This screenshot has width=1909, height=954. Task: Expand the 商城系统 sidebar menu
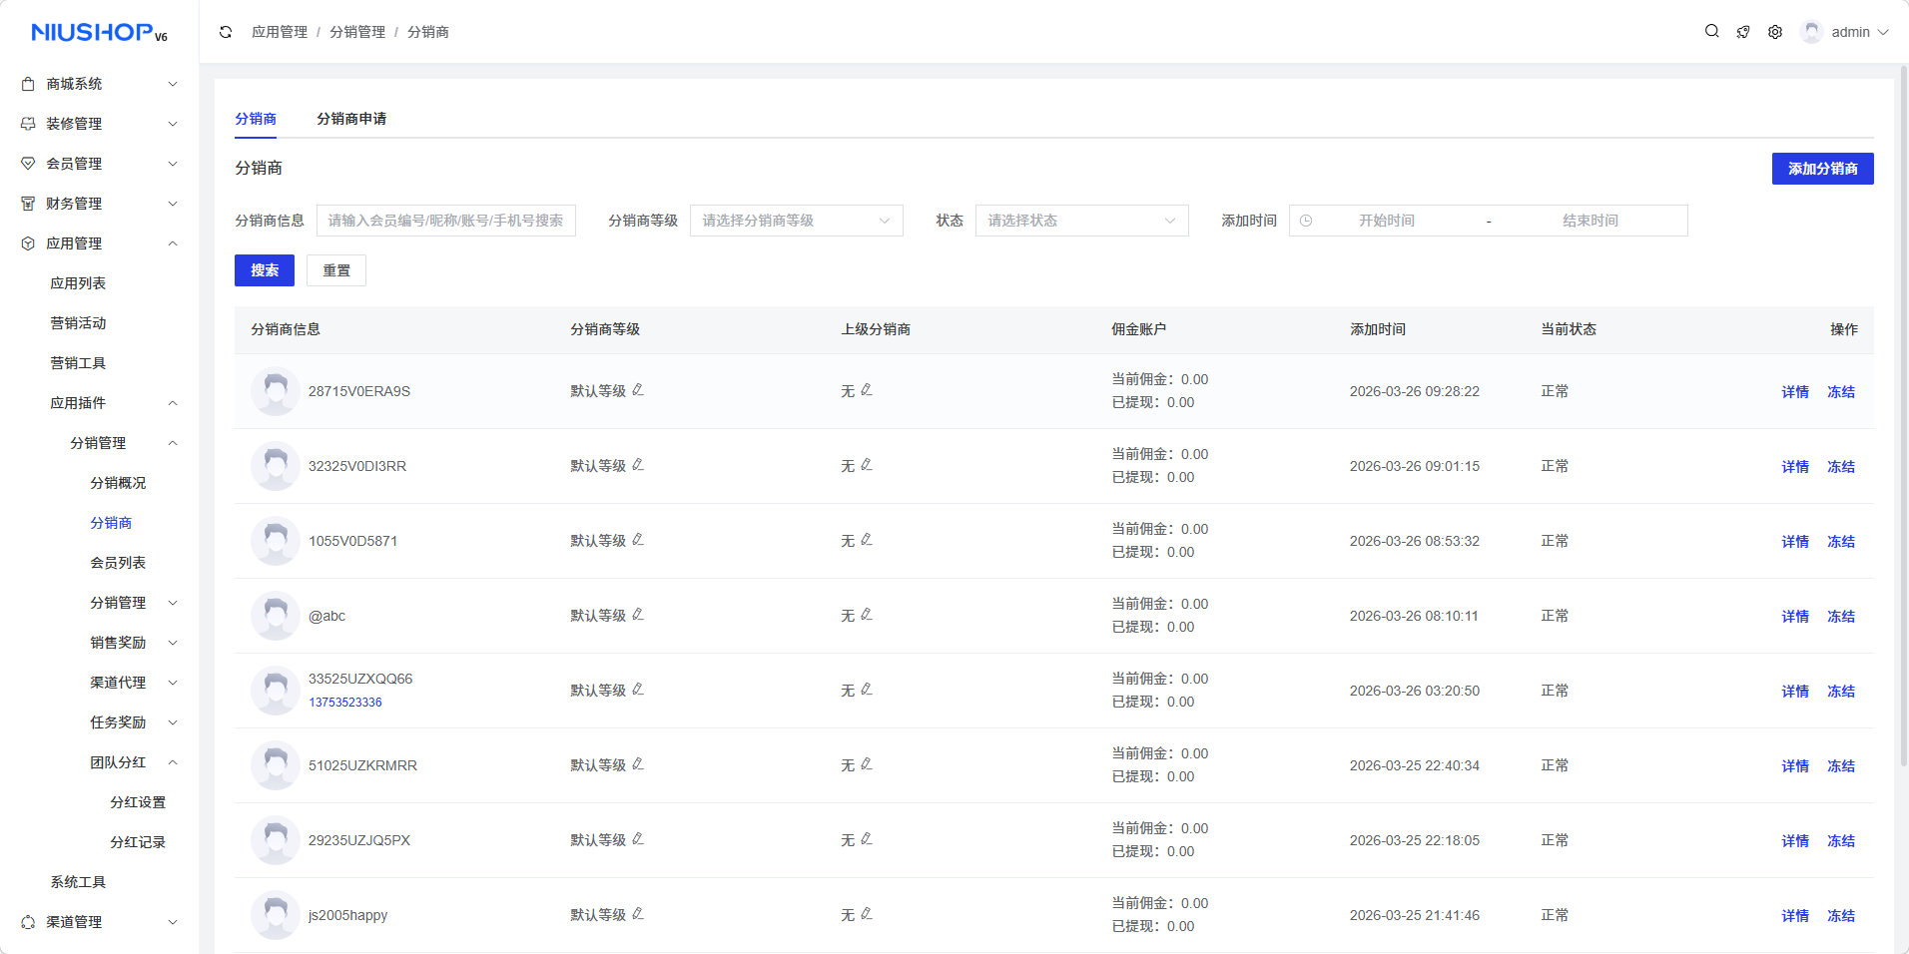tap(100, 84)
